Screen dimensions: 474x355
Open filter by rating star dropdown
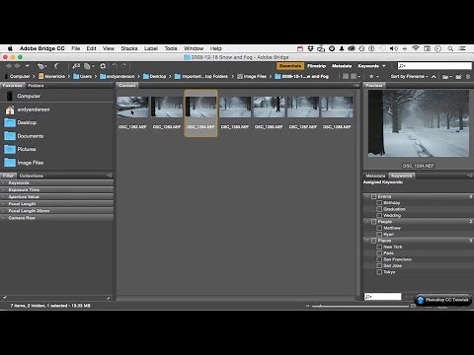point(374,76)
